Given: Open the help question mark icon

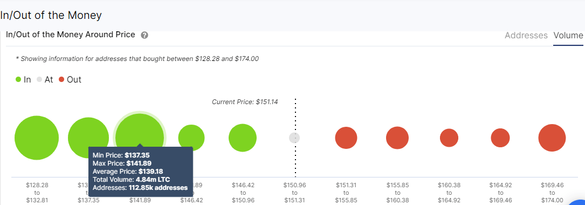Looking at the screenshot, I should coord(144,35).
